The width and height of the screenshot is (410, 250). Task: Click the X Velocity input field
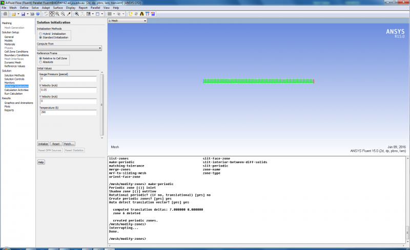[x=68, y=90]
